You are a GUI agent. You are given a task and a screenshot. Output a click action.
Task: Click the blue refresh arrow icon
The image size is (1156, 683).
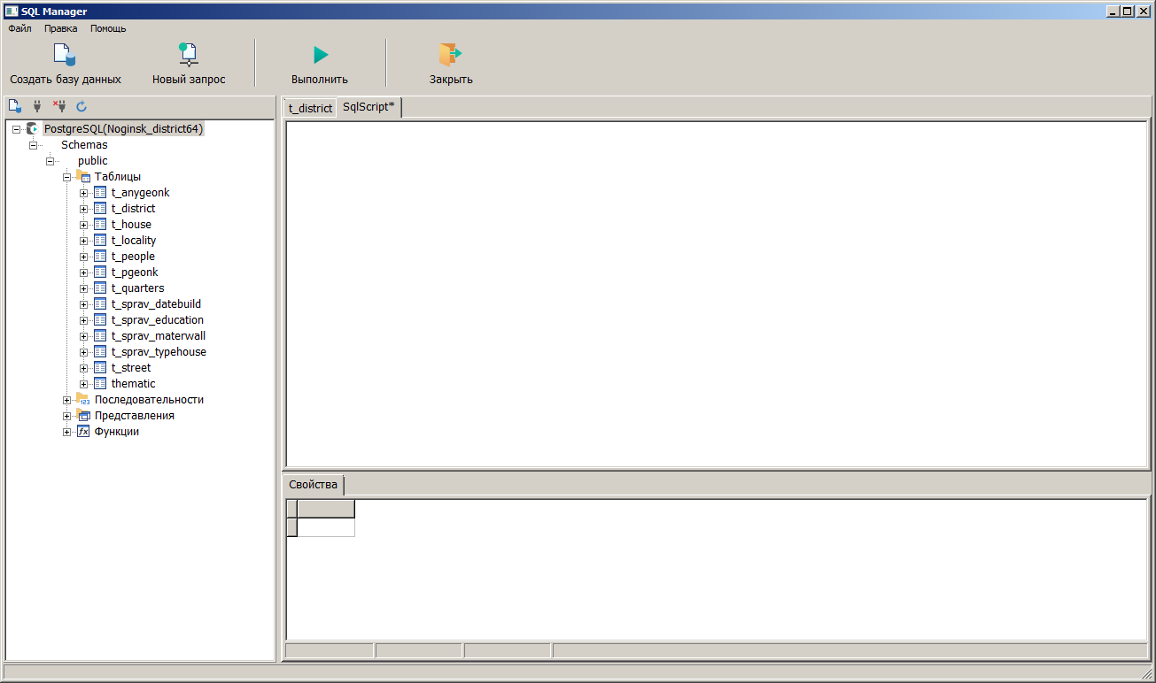[81, 106]
